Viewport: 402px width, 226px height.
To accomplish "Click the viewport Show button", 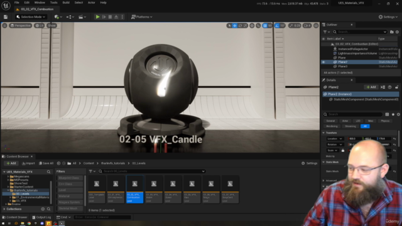I will coord(52,26).
